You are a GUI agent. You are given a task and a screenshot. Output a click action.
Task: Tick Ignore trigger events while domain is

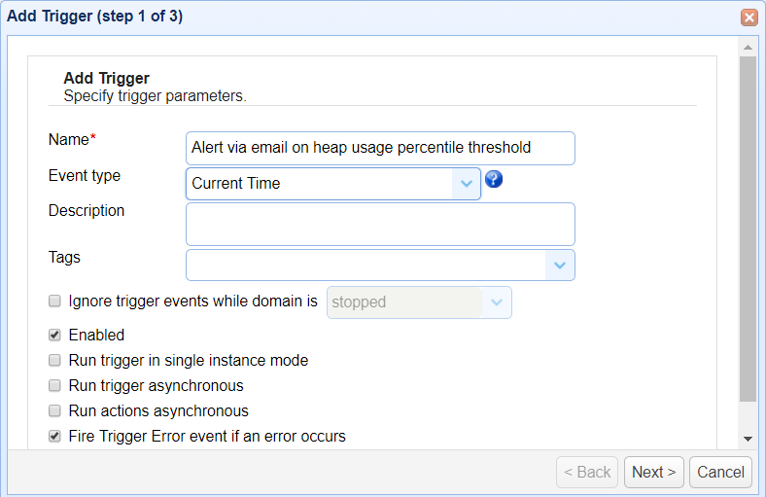(x=55, y=302)
